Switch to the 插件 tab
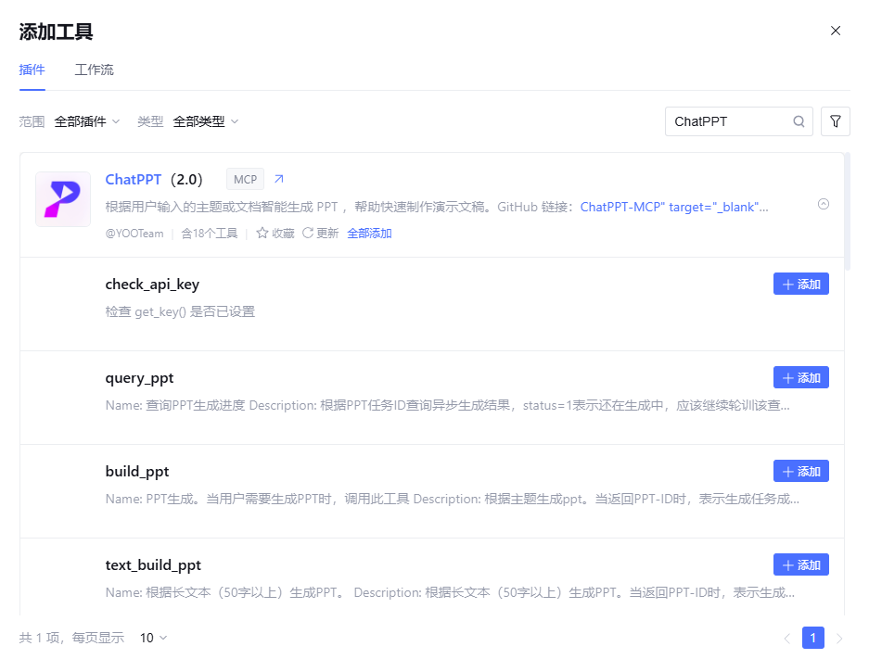The height and width of the screenshot is (659, 869). [32, 70]
